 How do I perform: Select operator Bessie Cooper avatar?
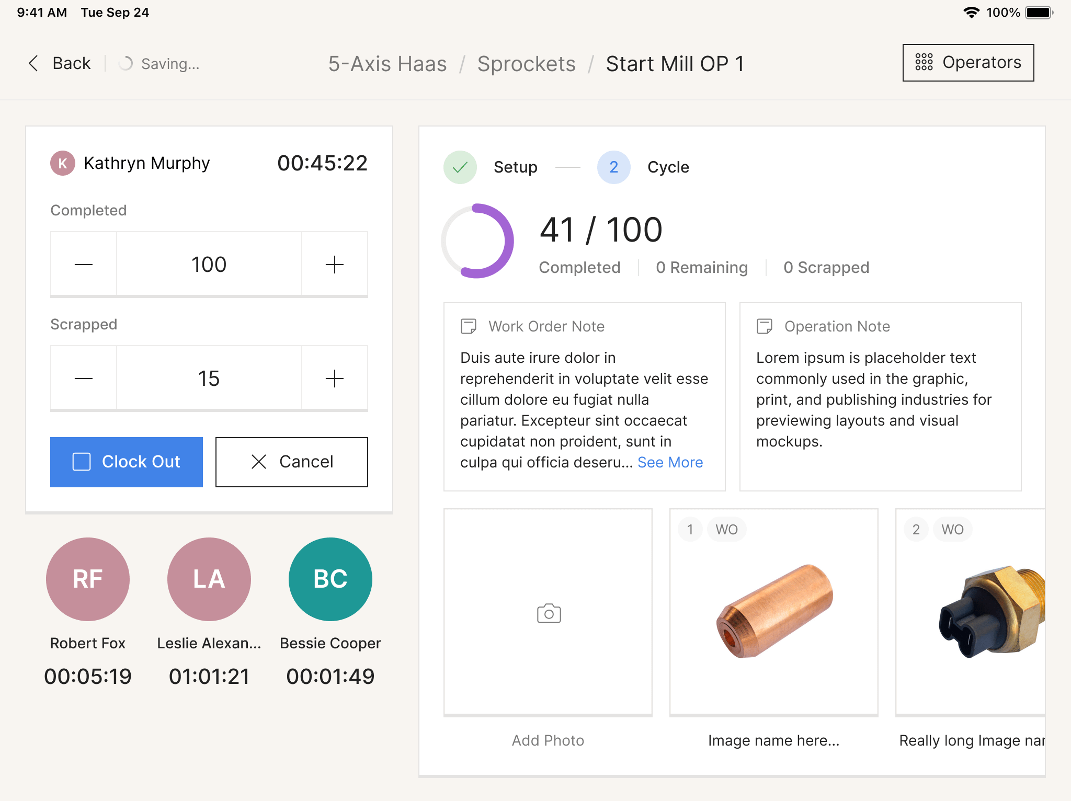330,579
